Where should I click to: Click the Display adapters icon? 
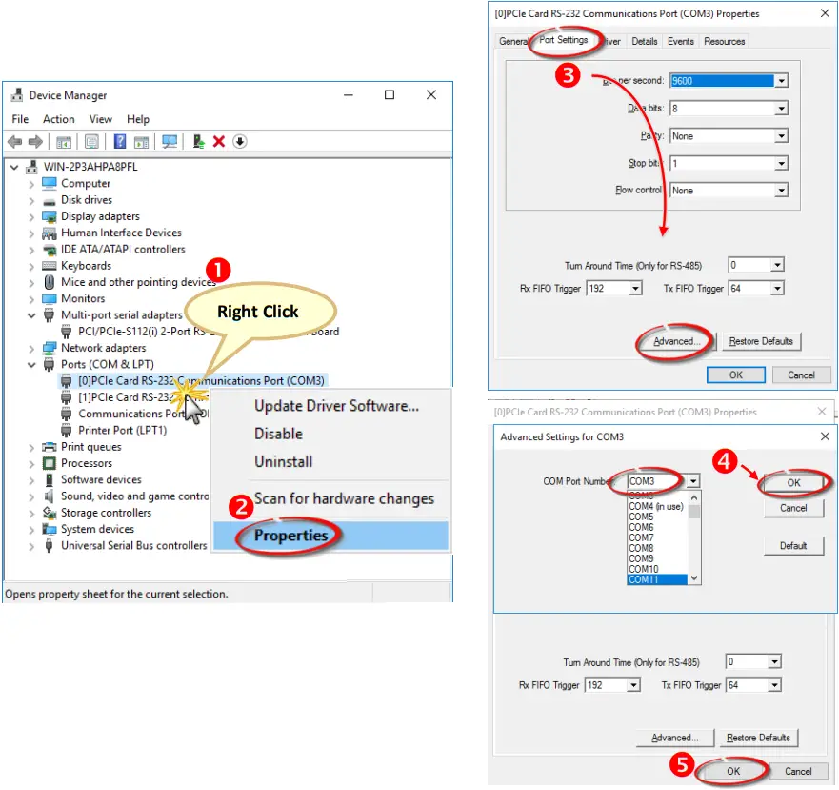coord(50,216)
